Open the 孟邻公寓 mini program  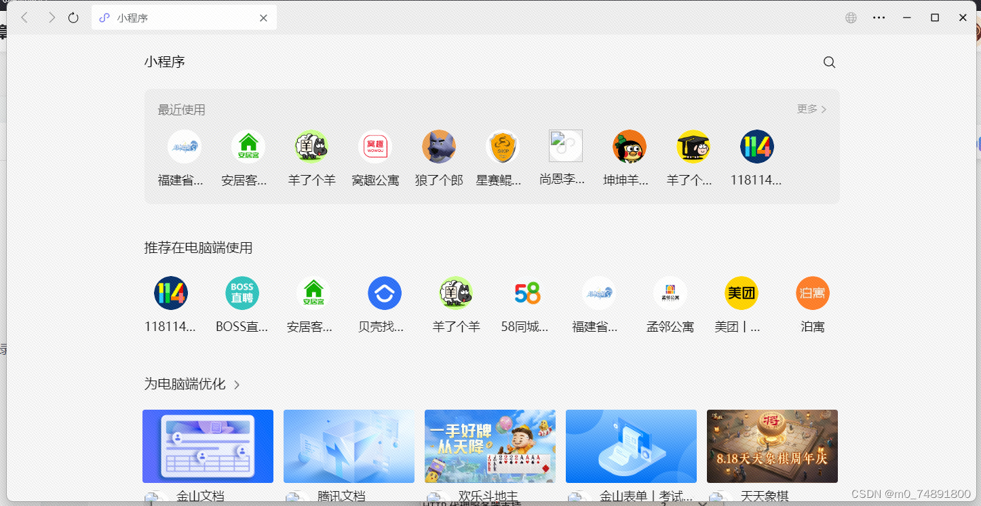click(670, 293)
